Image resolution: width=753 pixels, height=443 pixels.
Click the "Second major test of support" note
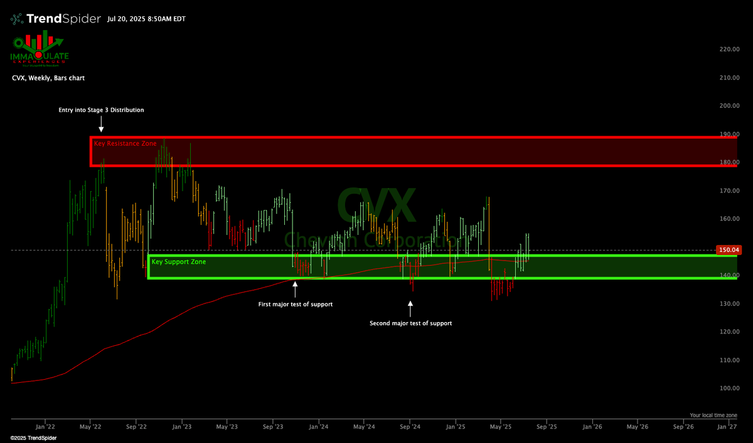pyautogui.click(x=411, y=323)
